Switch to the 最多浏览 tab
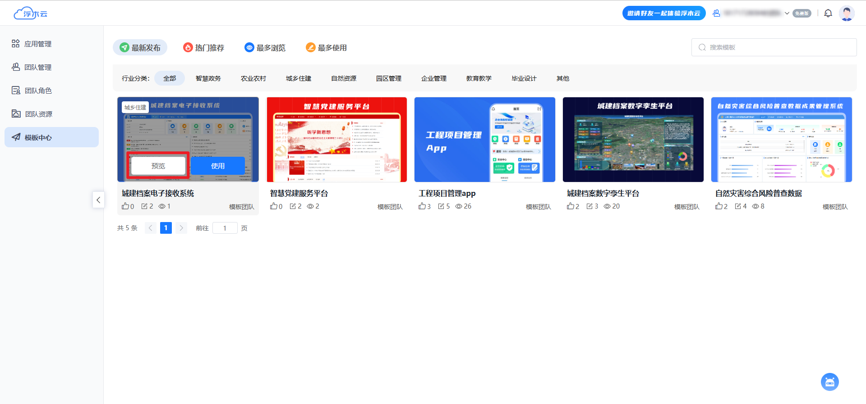 click(x=265, y=48)
